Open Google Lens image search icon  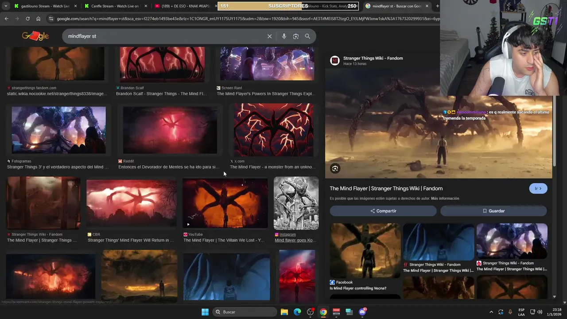click(296, 36)
